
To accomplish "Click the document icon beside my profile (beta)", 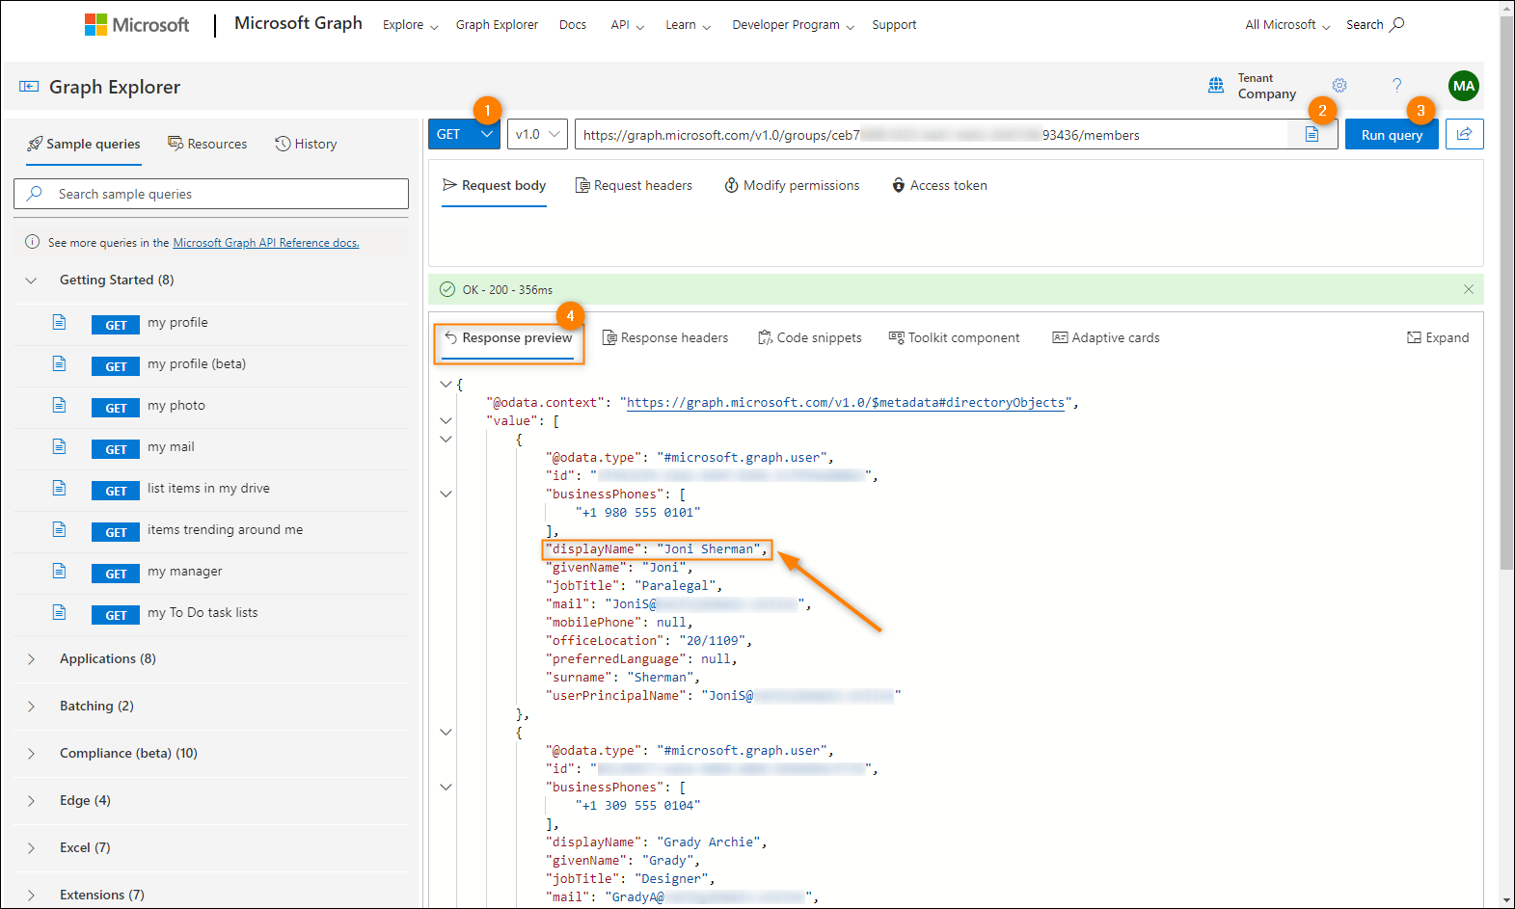I will click(x=59, y=363).
